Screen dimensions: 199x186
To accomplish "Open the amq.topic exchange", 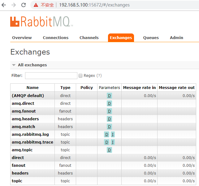I will (22, 150).
